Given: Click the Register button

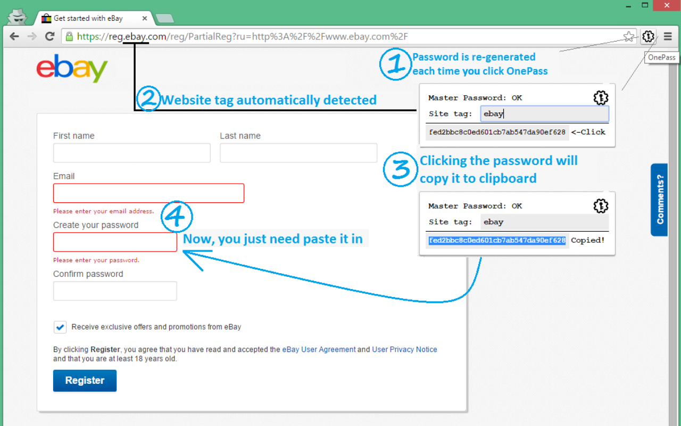Looking at the screenshot, I should coord(85,381).
